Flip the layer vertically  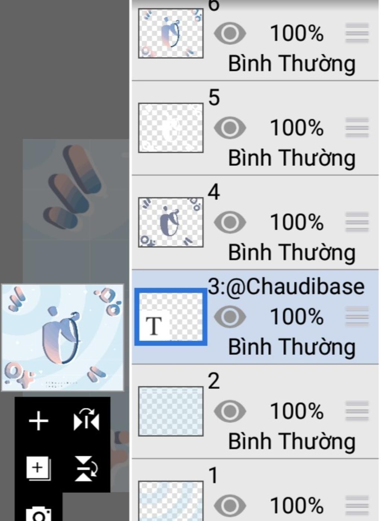click(x=86, y=468)
